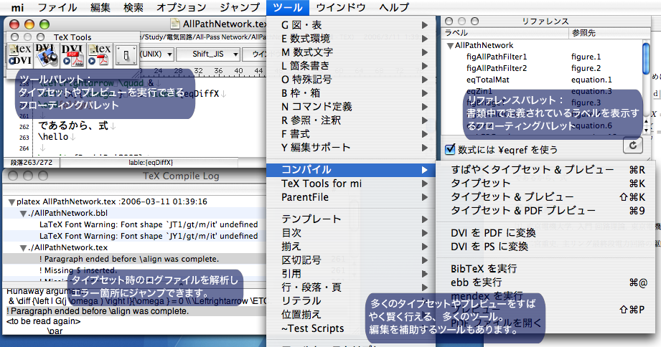661x347 pixels.
Task: Toggle the ¥eqref checkbox for equations
Action: pyautogui.click(x=450, y=149)
